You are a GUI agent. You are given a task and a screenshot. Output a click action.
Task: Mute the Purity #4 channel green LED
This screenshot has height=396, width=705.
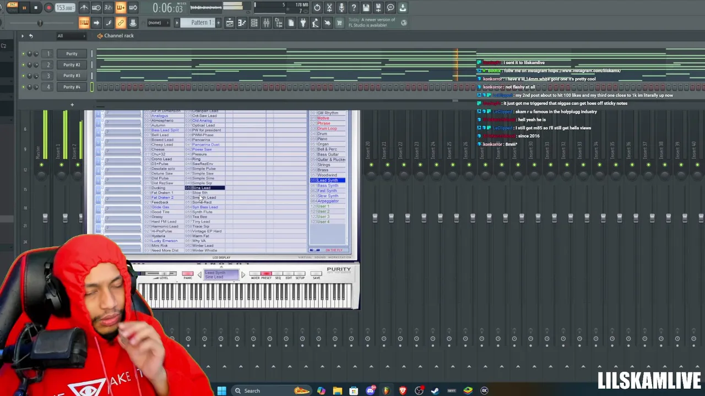(x=24, y=87)
